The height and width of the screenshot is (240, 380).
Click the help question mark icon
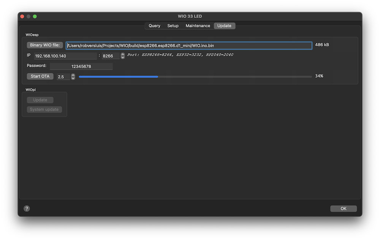click(x=27, y=209)
